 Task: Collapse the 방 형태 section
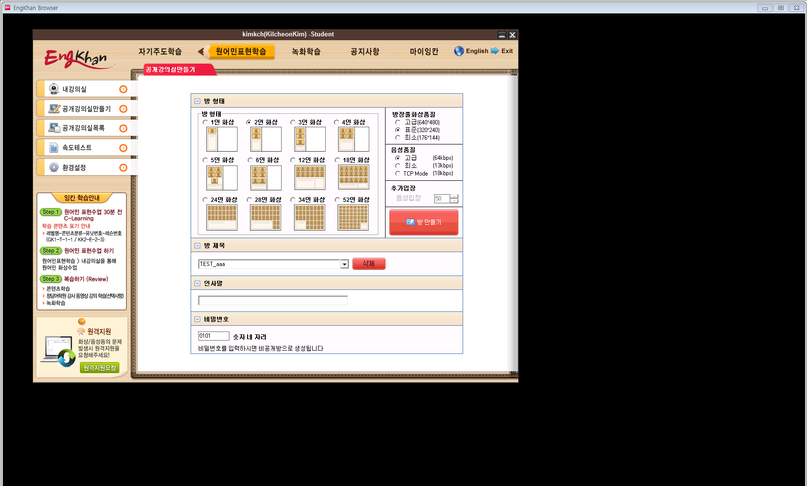pyautogui.click(x=197, y=101)
